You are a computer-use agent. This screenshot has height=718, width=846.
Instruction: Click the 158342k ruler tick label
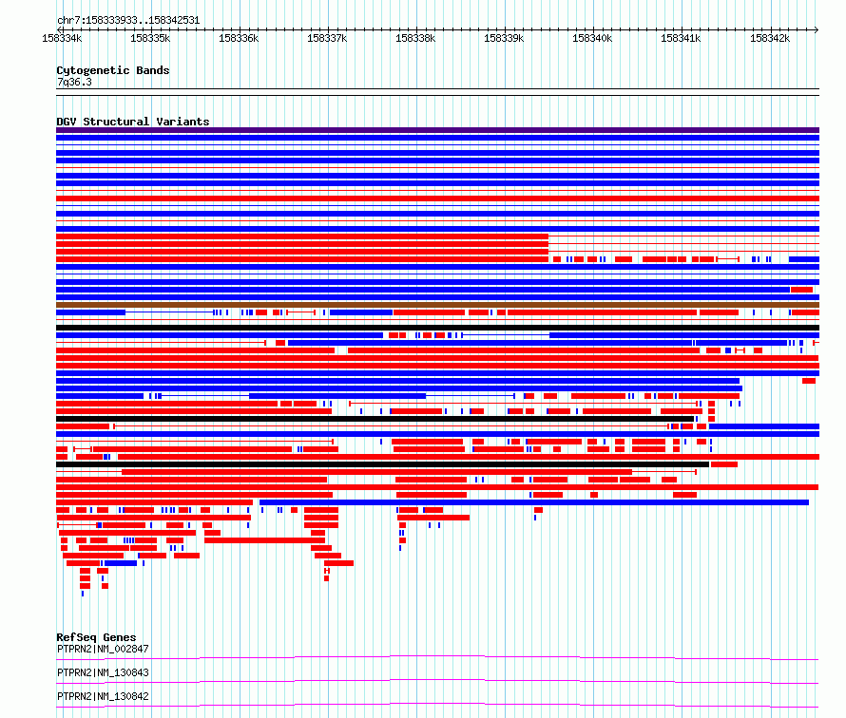tap(771, 38)
